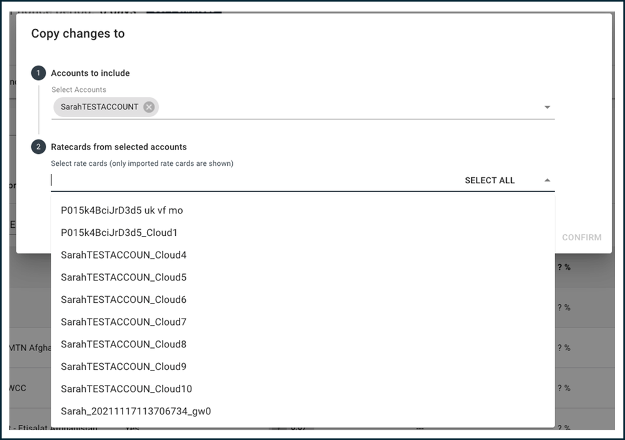Viewport: 625px width, 440px height.
Task: Select SarahTESTACCOUN_Cloud8 rate card
Action: 303,344
